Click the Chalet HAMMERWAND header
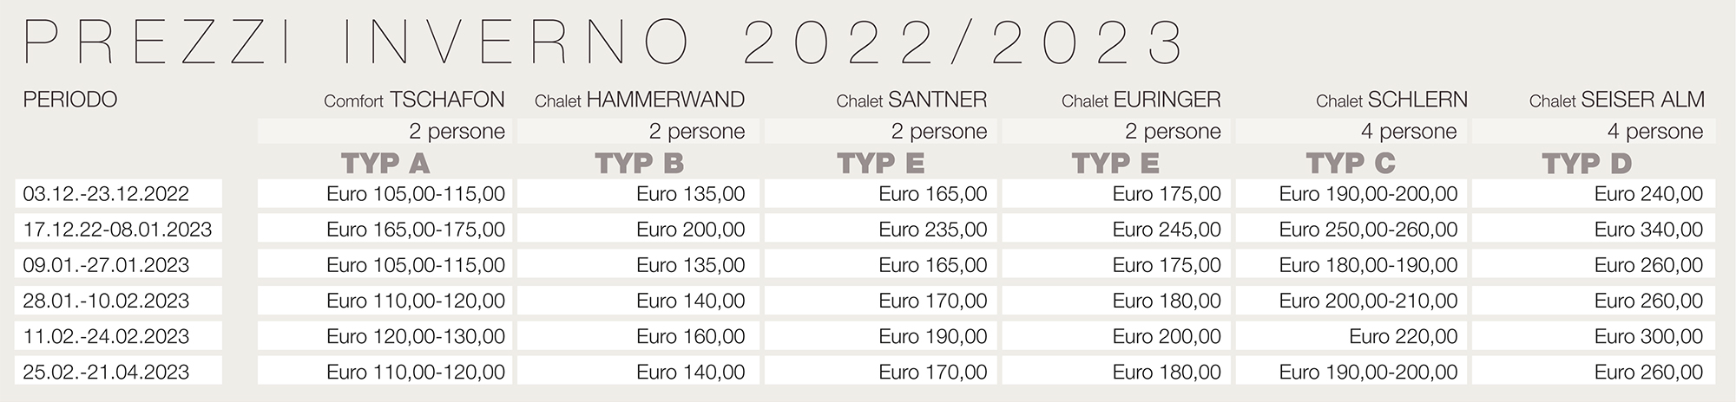Viewport: 1736px width, 402px height. (640, 100)
